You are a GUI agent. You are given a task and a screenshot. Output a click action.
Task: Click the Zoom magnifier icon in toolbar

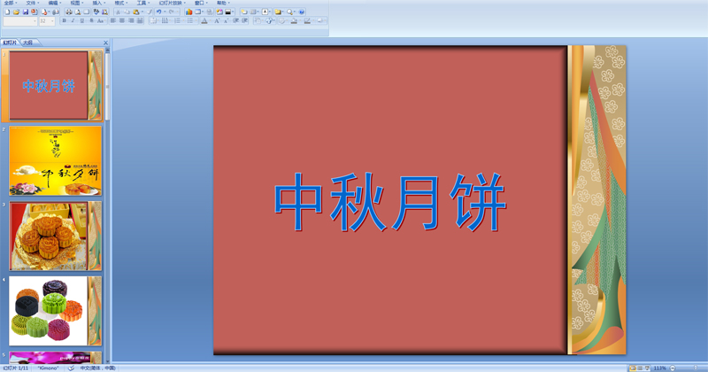(289, 12)
